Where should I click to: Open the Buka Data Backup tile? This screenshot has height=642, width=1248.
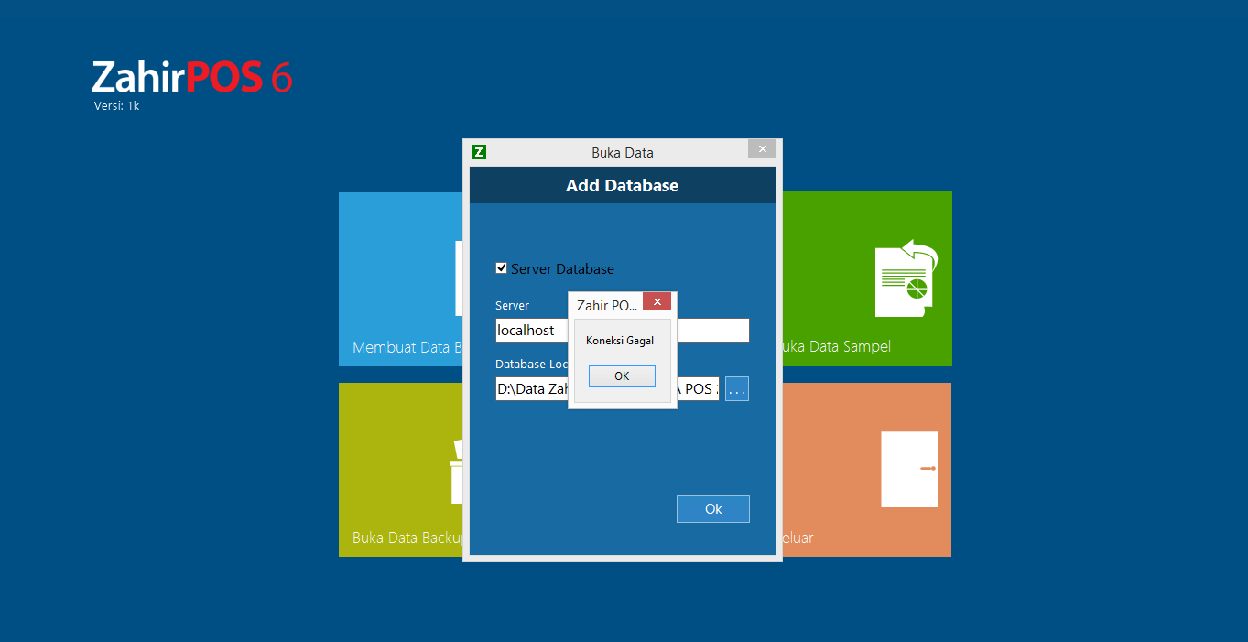click(401, 470)
